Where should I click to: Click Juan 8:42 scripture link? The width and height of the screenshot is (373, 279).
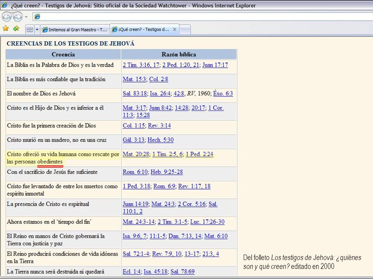click(160, 108)
